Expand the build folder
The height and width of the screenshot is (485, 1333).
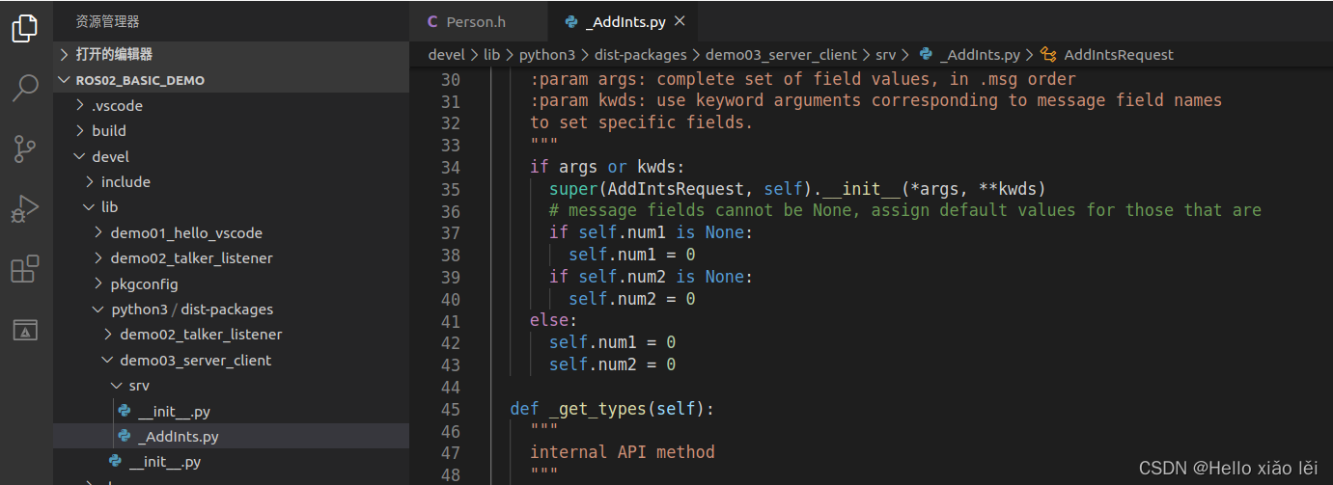(x=231, y=130)
